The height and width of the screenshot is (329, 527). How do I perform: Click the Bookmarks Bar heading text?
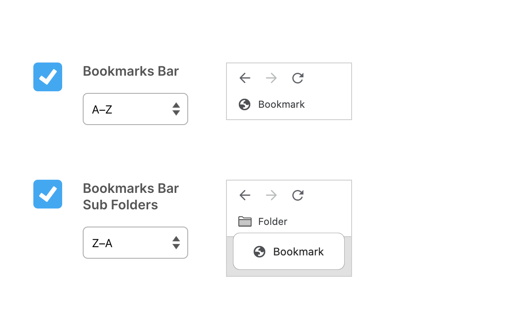[131, 71]
